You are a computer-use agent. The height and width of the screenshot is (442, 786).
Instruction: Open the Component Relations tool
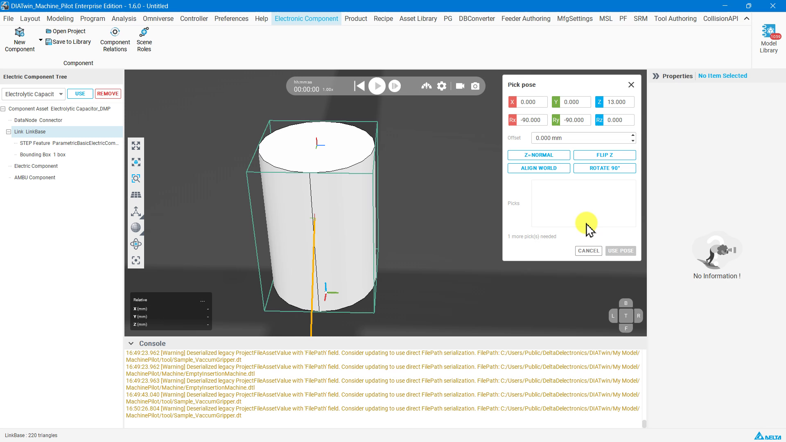click(115, 40)
